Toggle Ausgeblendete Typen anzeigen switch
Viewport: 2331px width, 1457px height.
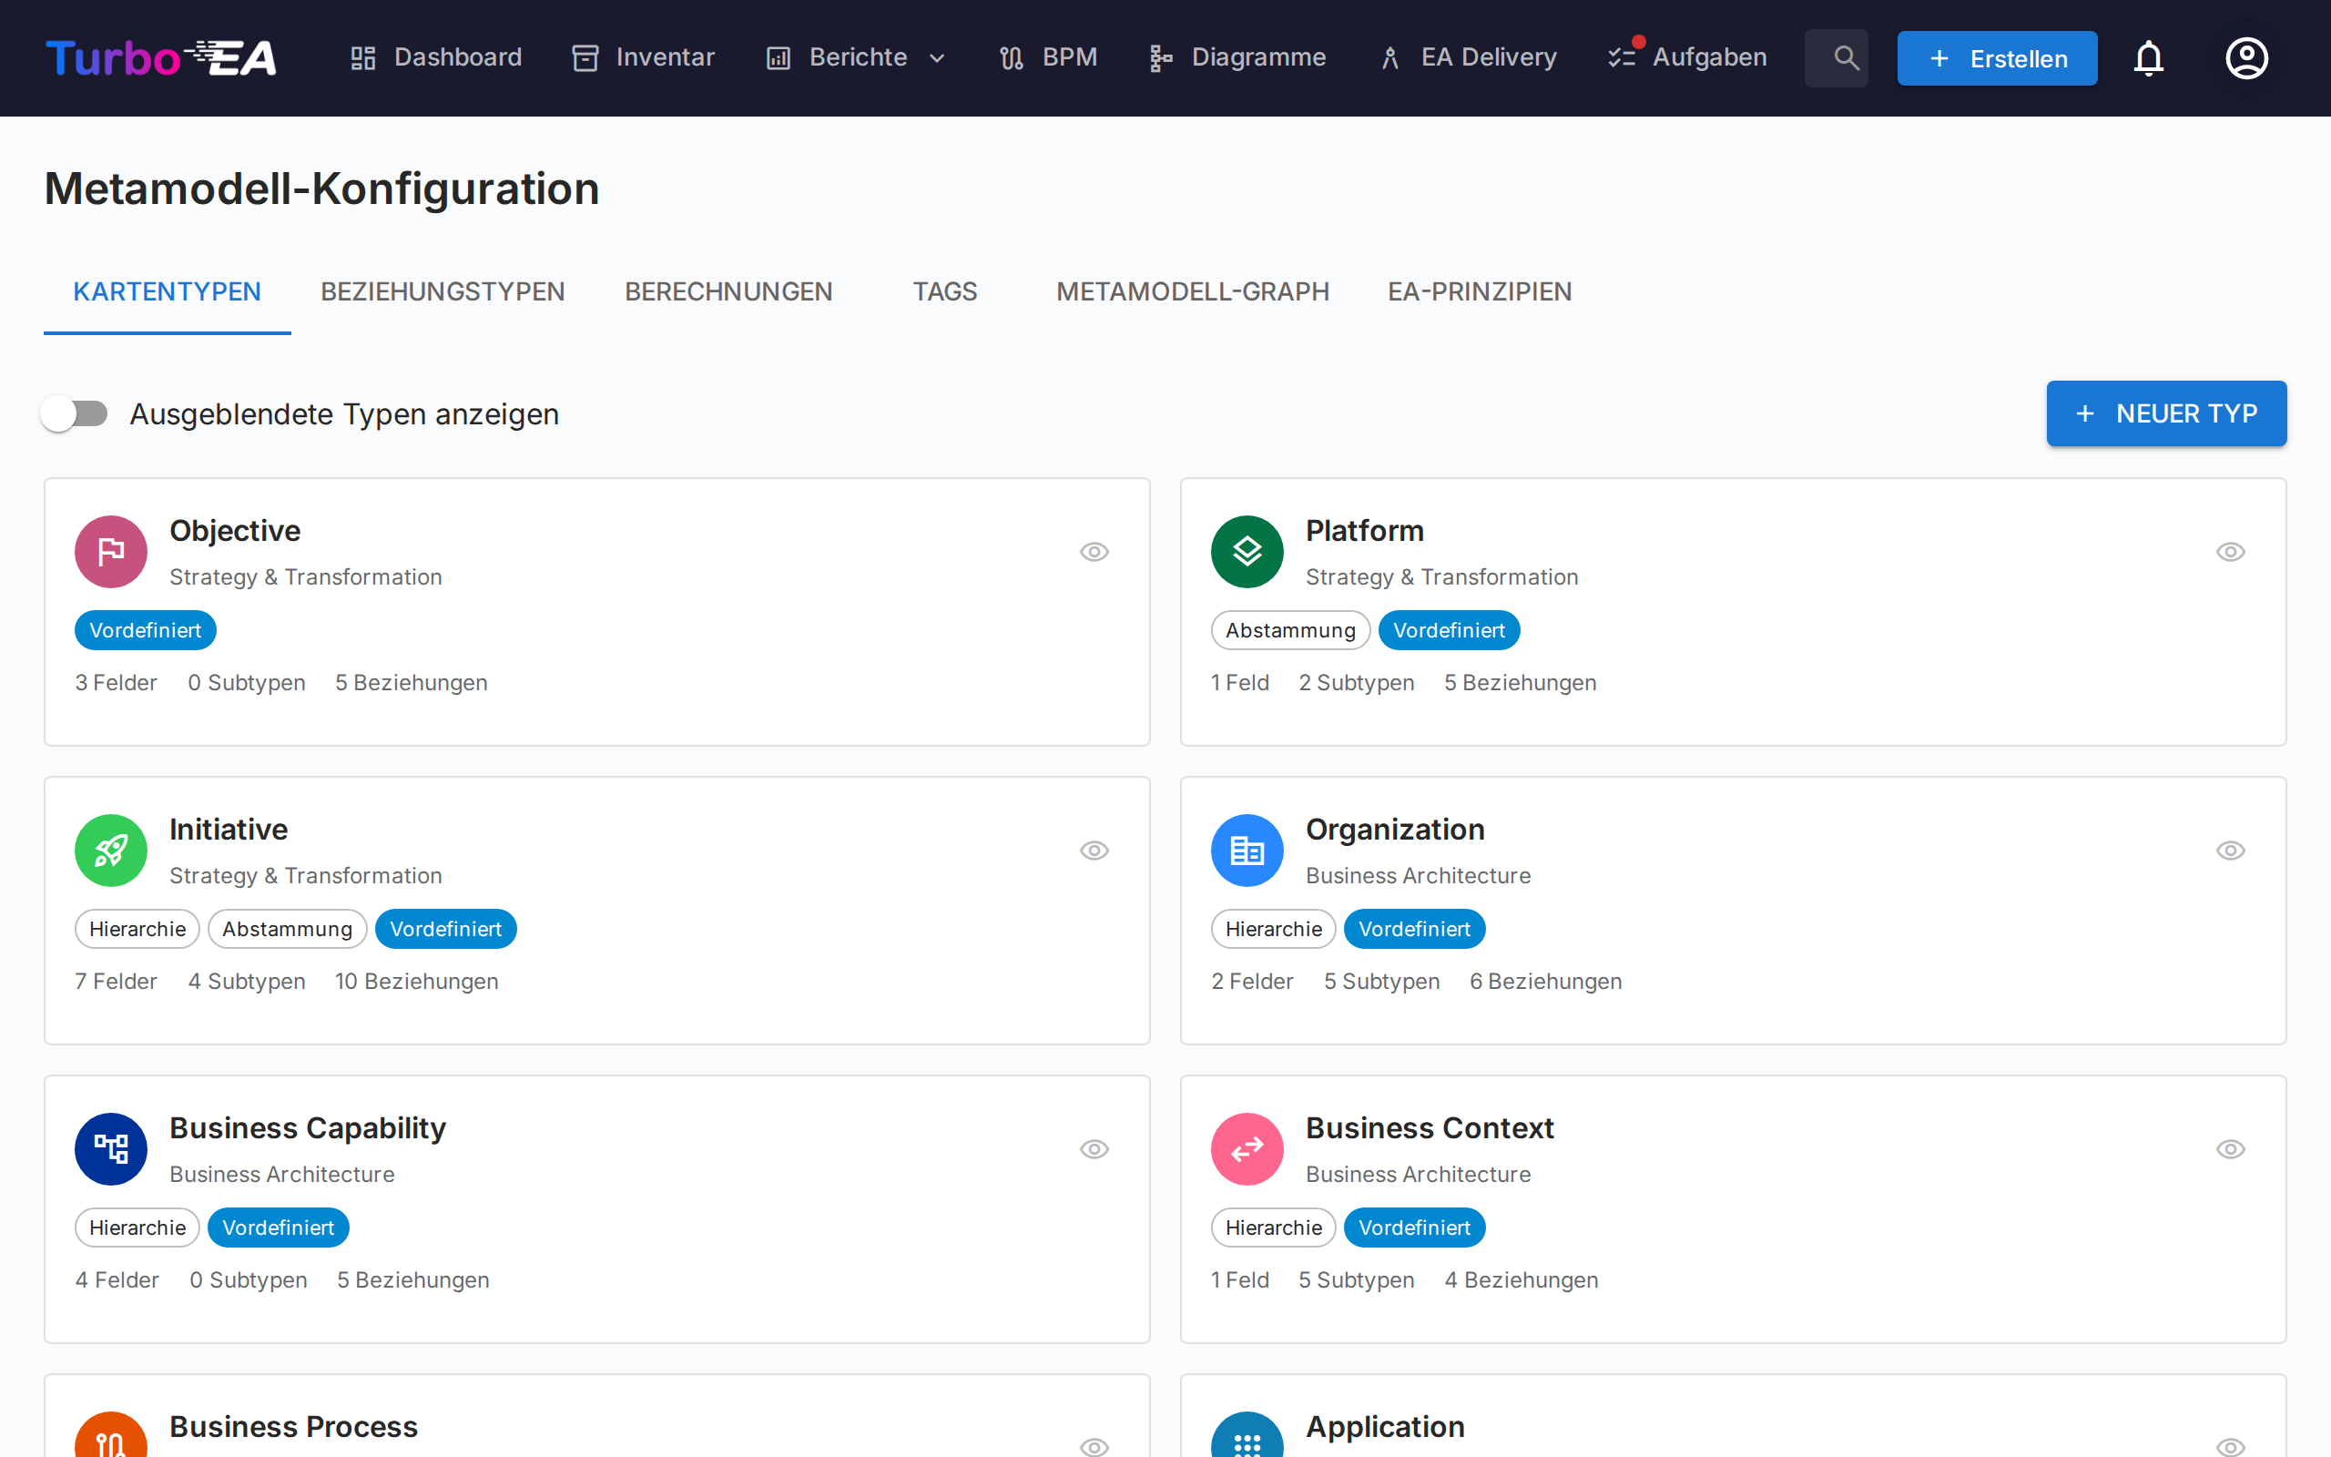coord(76,414)
